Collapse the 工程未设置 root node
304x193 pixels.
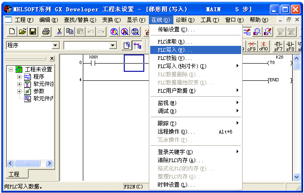11,69
